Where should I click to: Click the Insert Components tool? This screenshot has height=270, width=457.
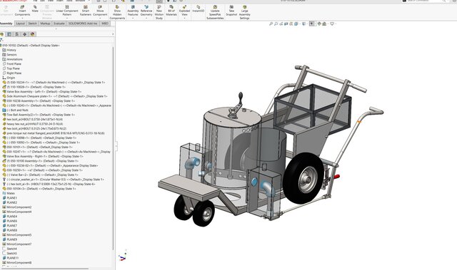click(22, 11)
